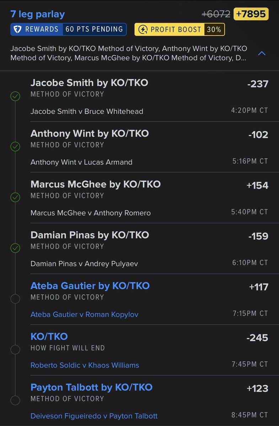Collapse the parlay details chevron
This screenshot has width=279, height=426.
pos(262,53)
